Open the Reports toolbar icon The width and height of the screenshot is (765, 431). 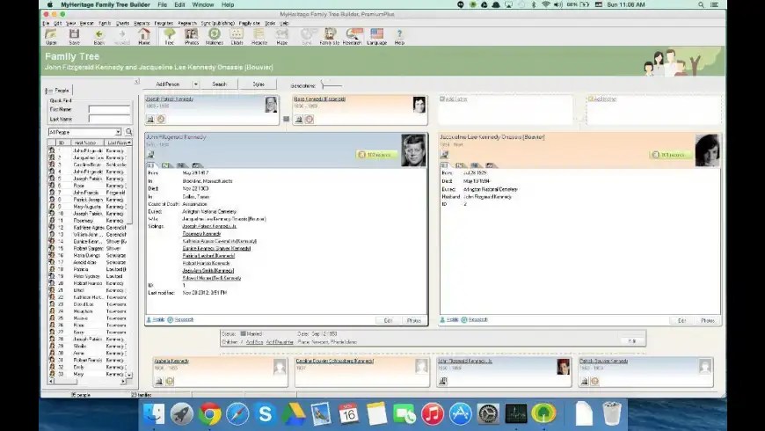click(259, 37)
